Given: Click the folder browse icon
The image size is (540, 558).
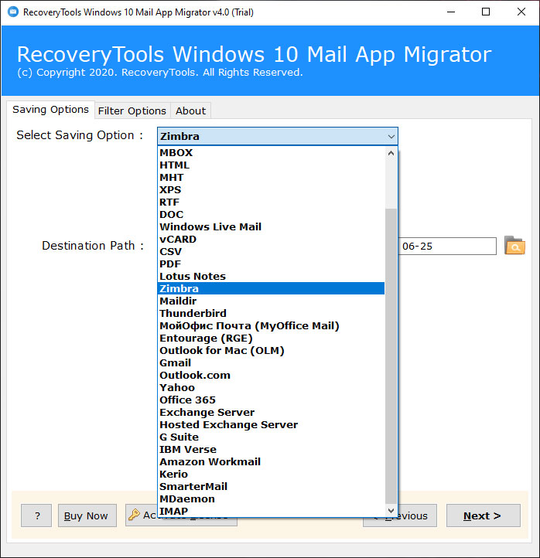Looking at the screenshot, I should pyautogui.click(x=514, y=246).
